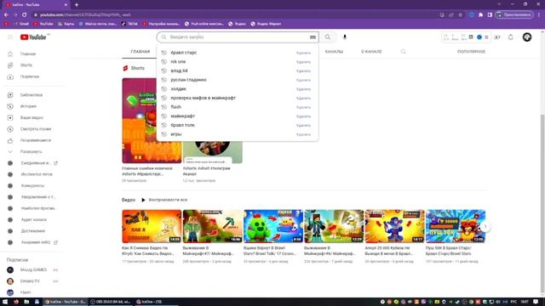Switch to the КАНАЛЫ channel tab

pos(334,52)
